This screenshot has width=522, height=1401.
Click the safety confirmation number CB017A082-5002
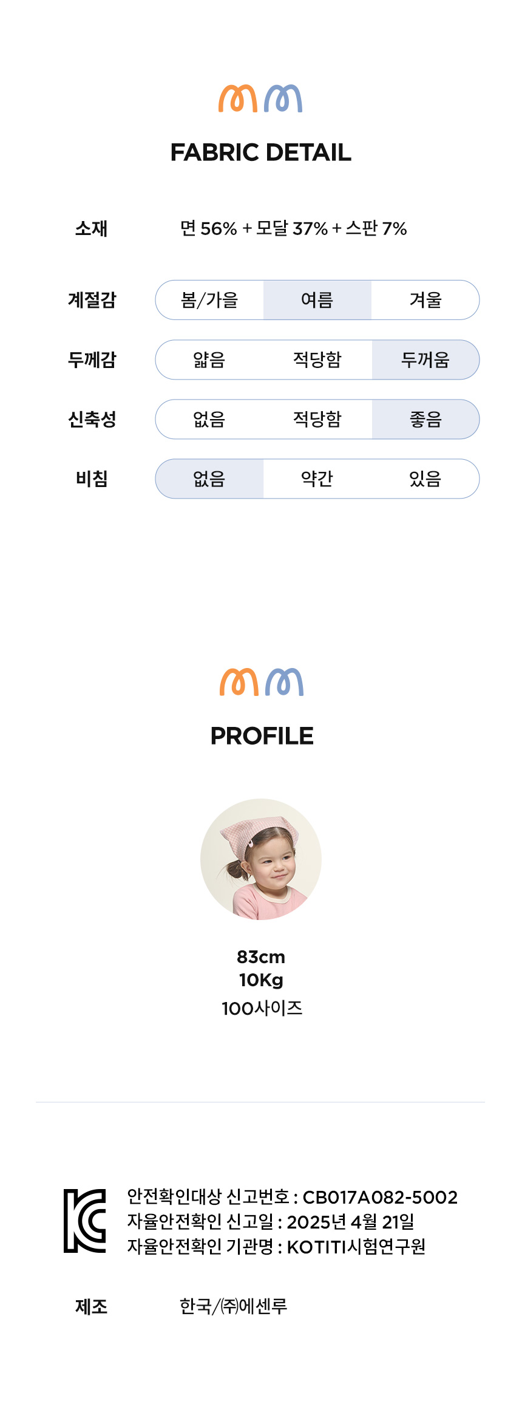[380, 1197]
